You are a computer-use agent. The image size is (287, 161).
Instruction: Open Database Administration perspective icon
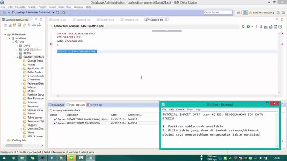(x=245, y=13)
